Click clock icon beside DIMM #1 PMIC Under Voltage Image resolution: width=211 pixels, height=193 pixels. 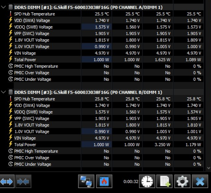point(11,79)
